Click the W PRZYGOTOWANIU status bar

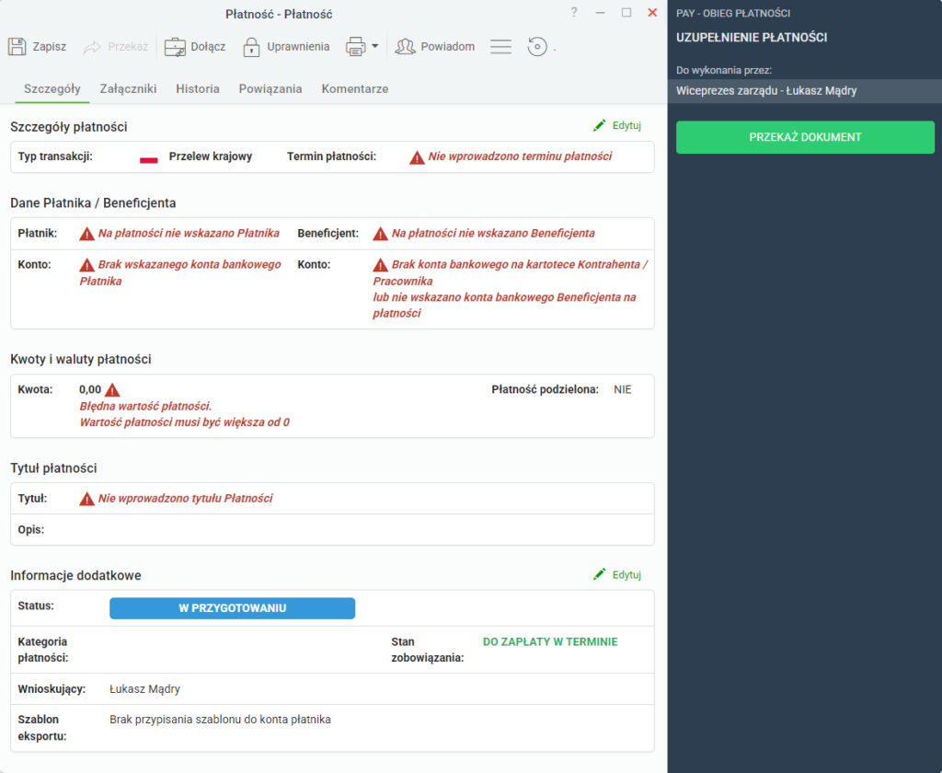(232, 607)
